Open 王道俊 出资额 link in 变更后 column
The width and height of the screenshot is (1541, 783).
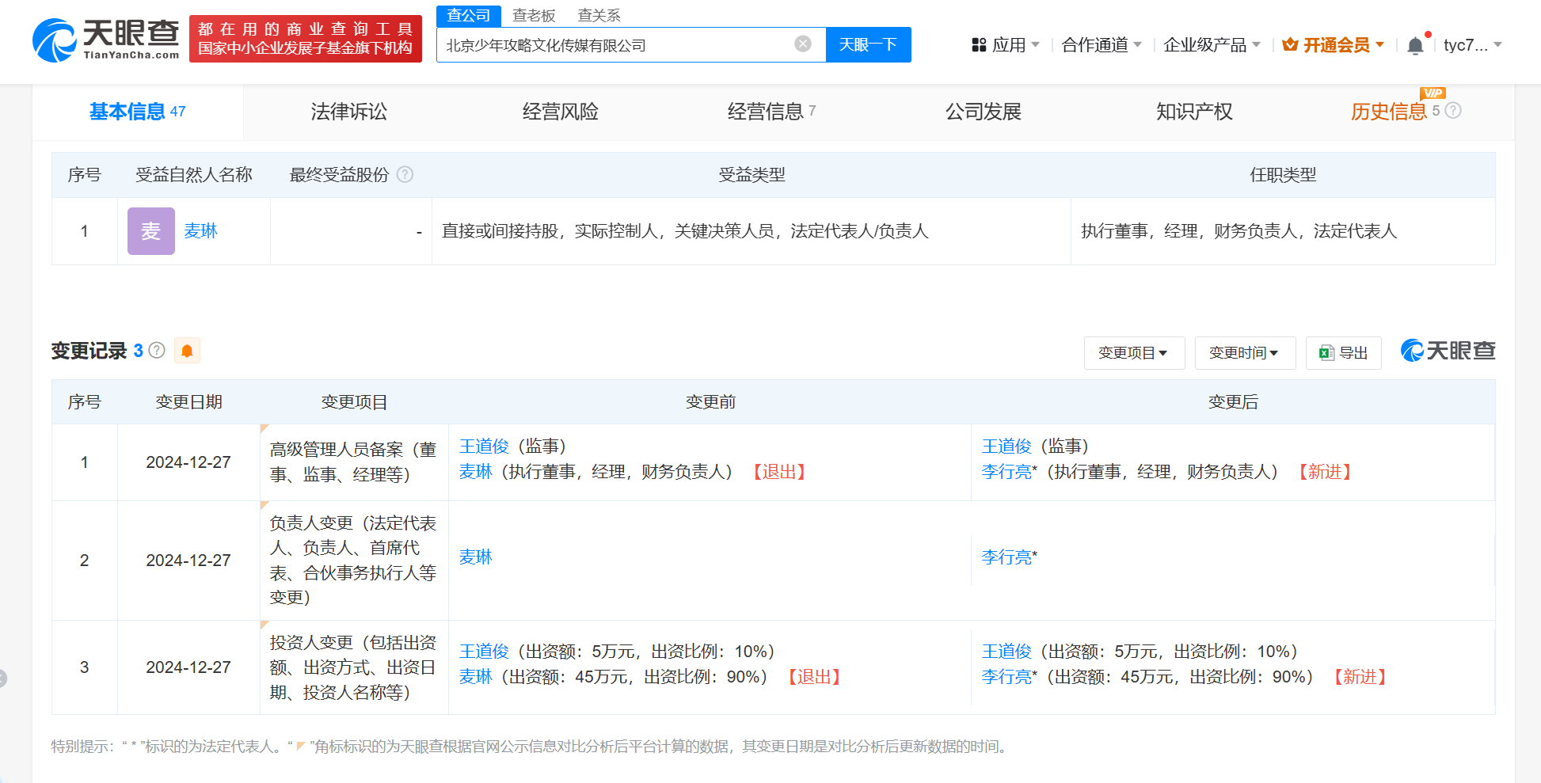click(x=1006, y=652)
